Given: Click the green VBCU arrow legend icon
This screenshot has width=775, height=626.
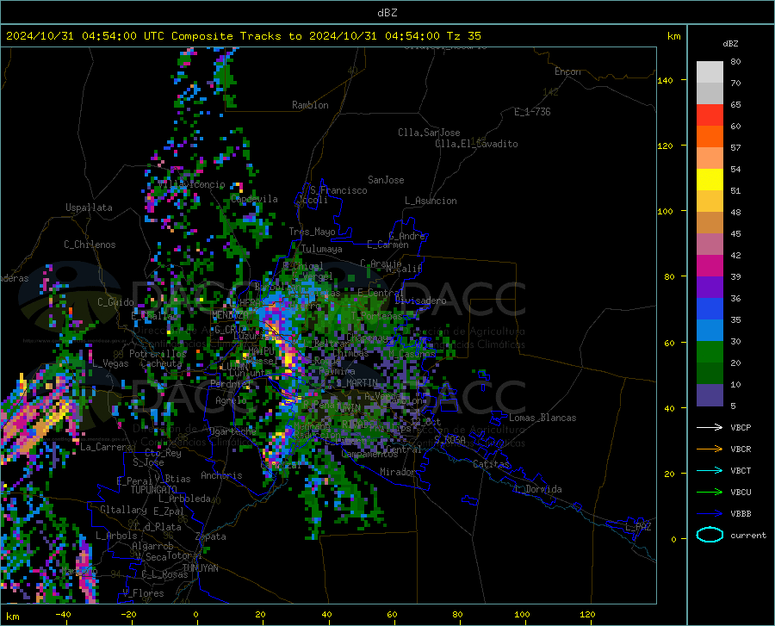Looking at the screenshot, I should pyautogui.click(x=710, y=493).
